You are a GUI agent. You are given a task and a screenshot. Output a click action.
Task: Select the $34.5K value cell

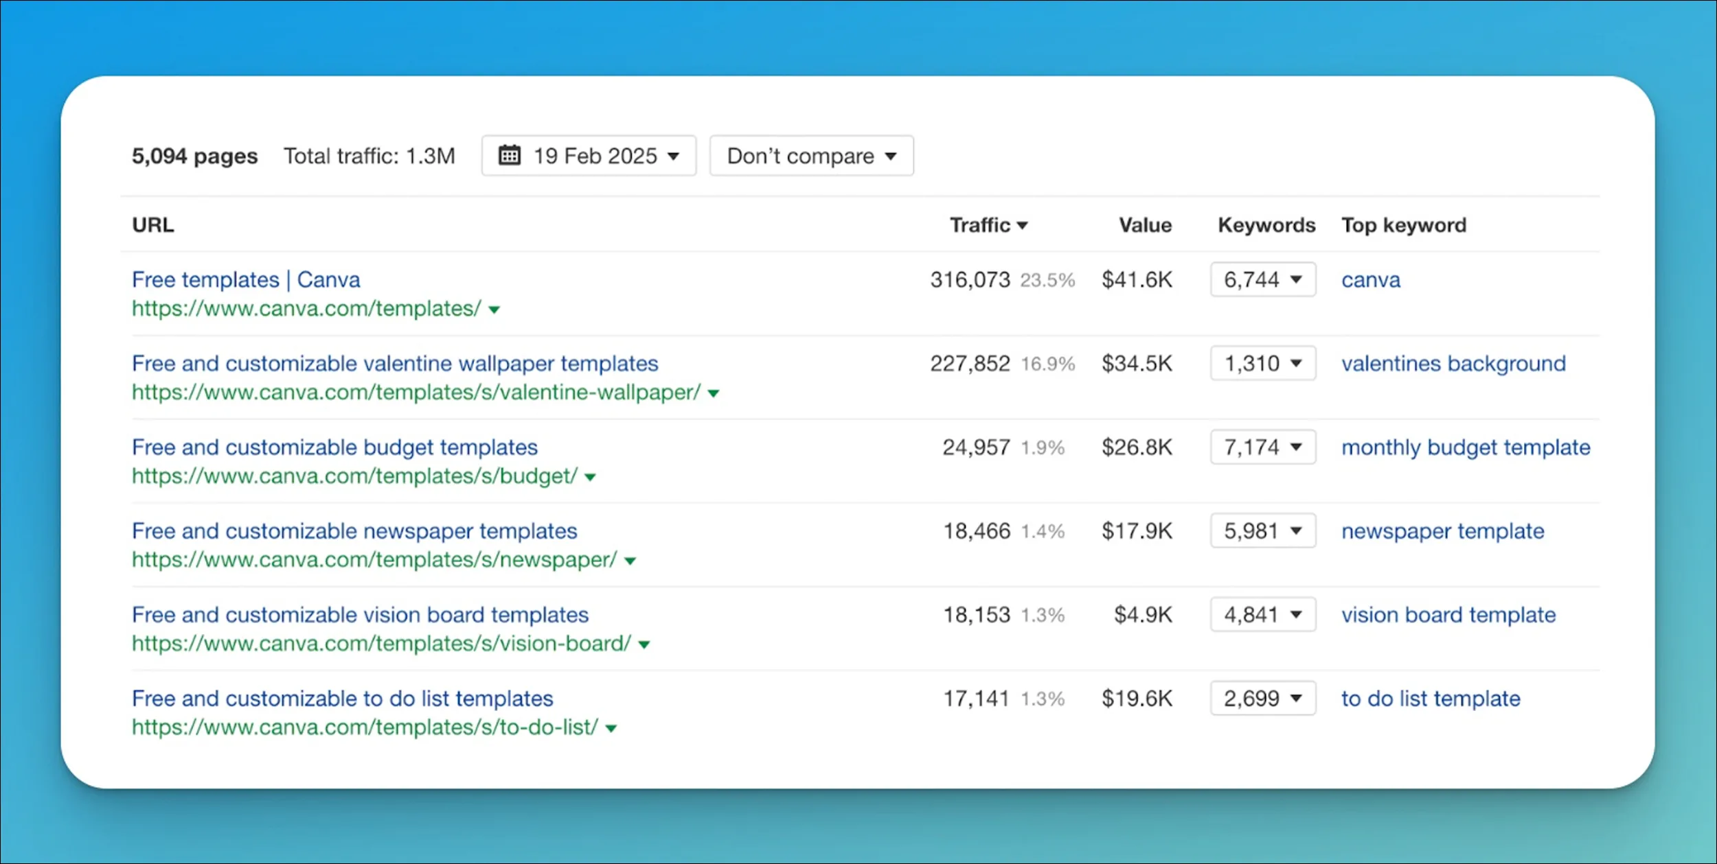tap(1137, 364)
